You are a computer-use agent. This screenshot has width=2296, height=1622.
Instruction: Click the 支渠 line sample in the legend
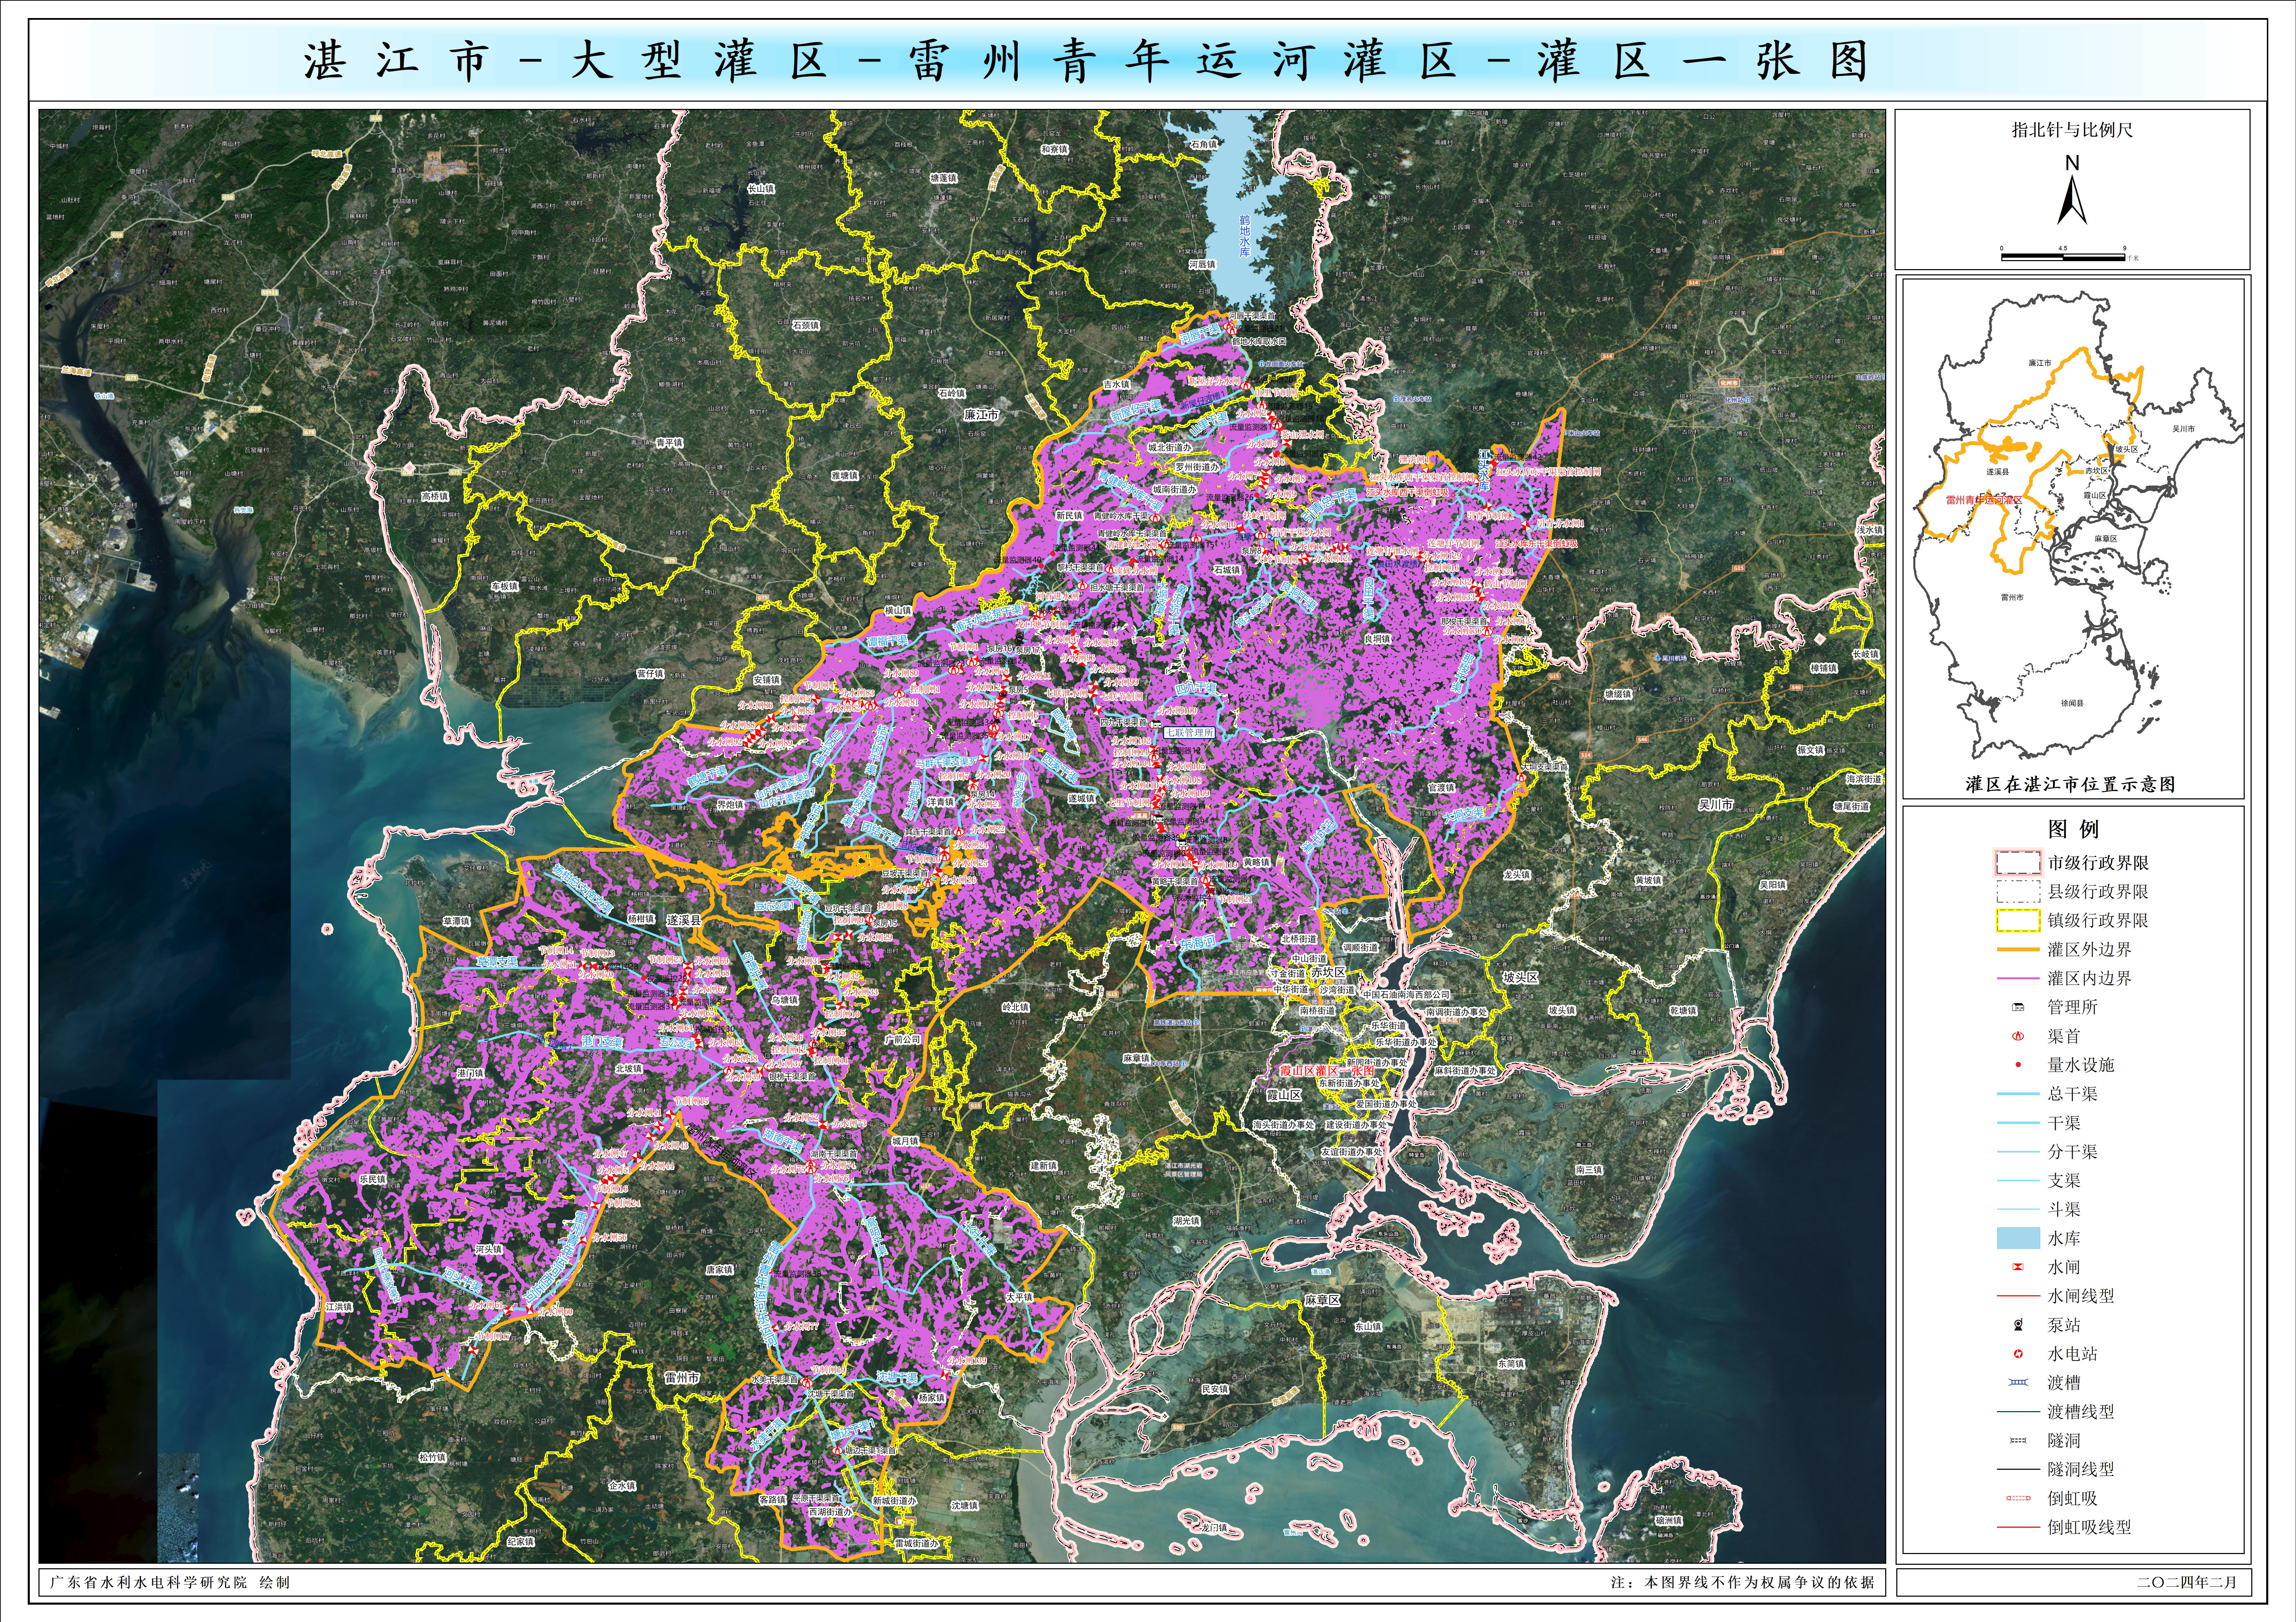coord(2018,1181)
